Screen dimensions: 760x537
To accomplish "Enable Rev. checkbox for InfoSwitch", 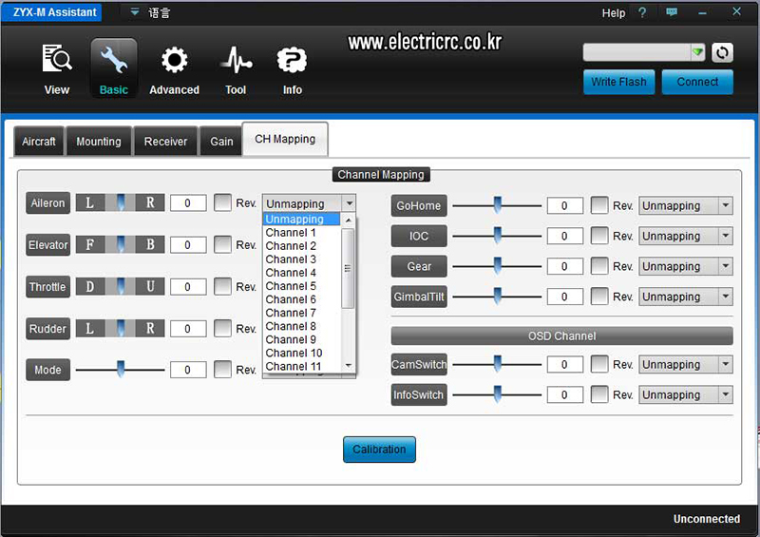I will click(599, 394).
